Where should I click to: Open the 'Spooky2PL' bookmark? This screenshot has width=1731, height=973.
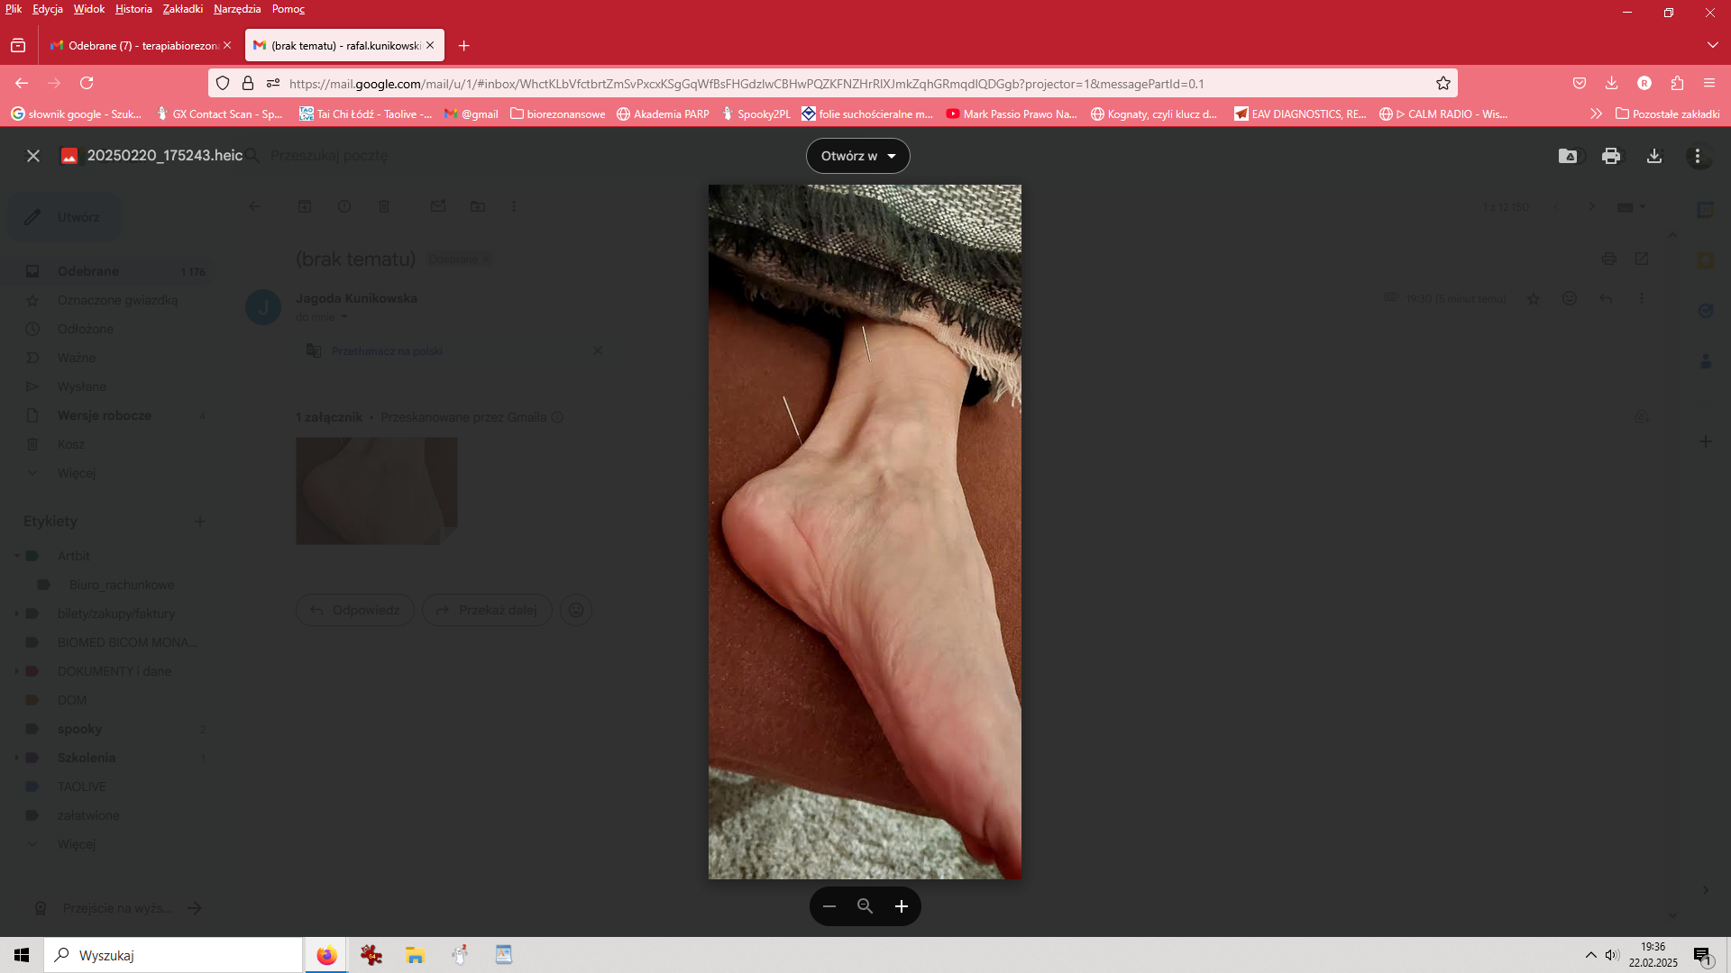756,114
